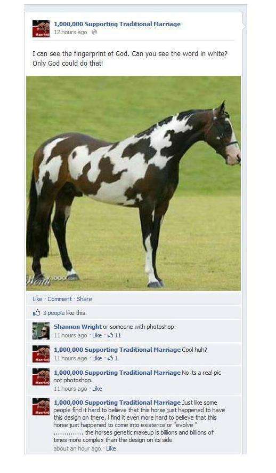Screen dimensions: 276x473
Task: Click the page avatar beside the post header
Action: 41,29
